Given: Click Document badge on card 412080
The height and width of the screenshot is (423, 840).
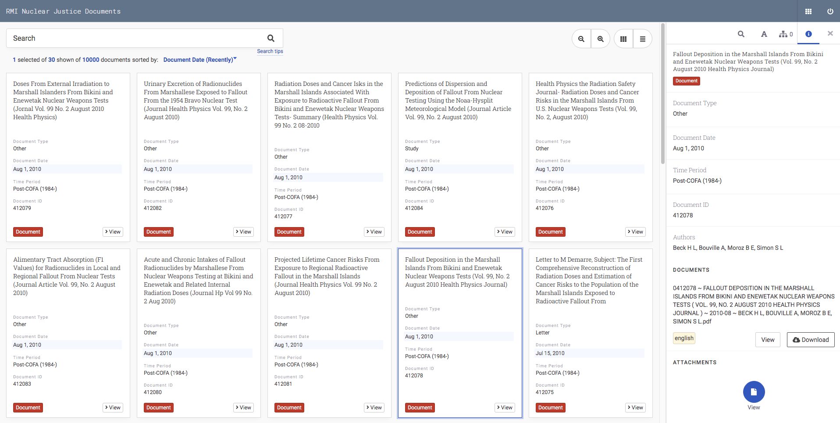Looking at the screenshot, I should [x=159, y=408].
